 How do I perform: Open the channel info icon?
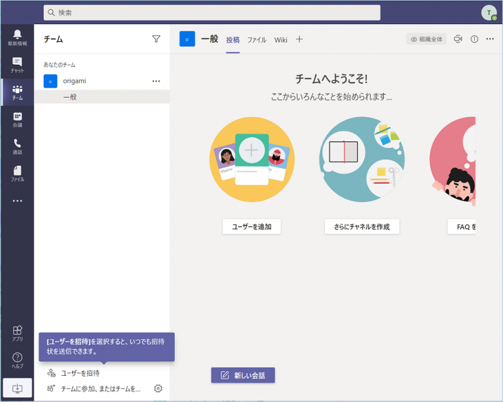point(474,39)
